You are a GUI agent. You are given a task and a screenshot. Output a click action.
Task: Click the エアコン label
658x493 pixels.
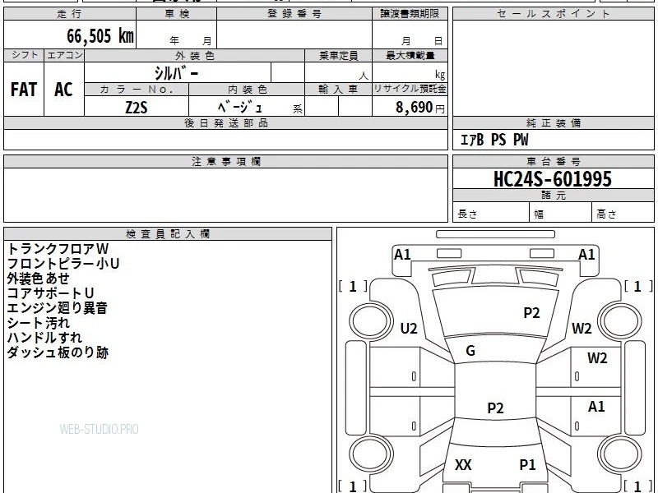[64, 55]
